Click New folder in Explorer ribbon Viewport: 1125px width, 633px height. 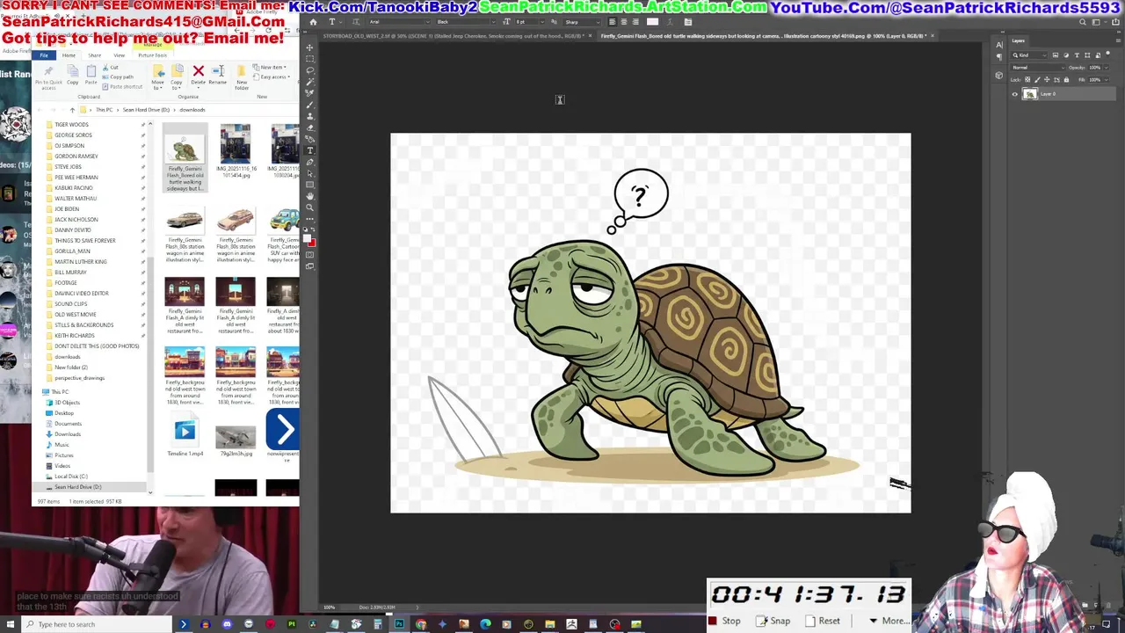coord(242,78)
